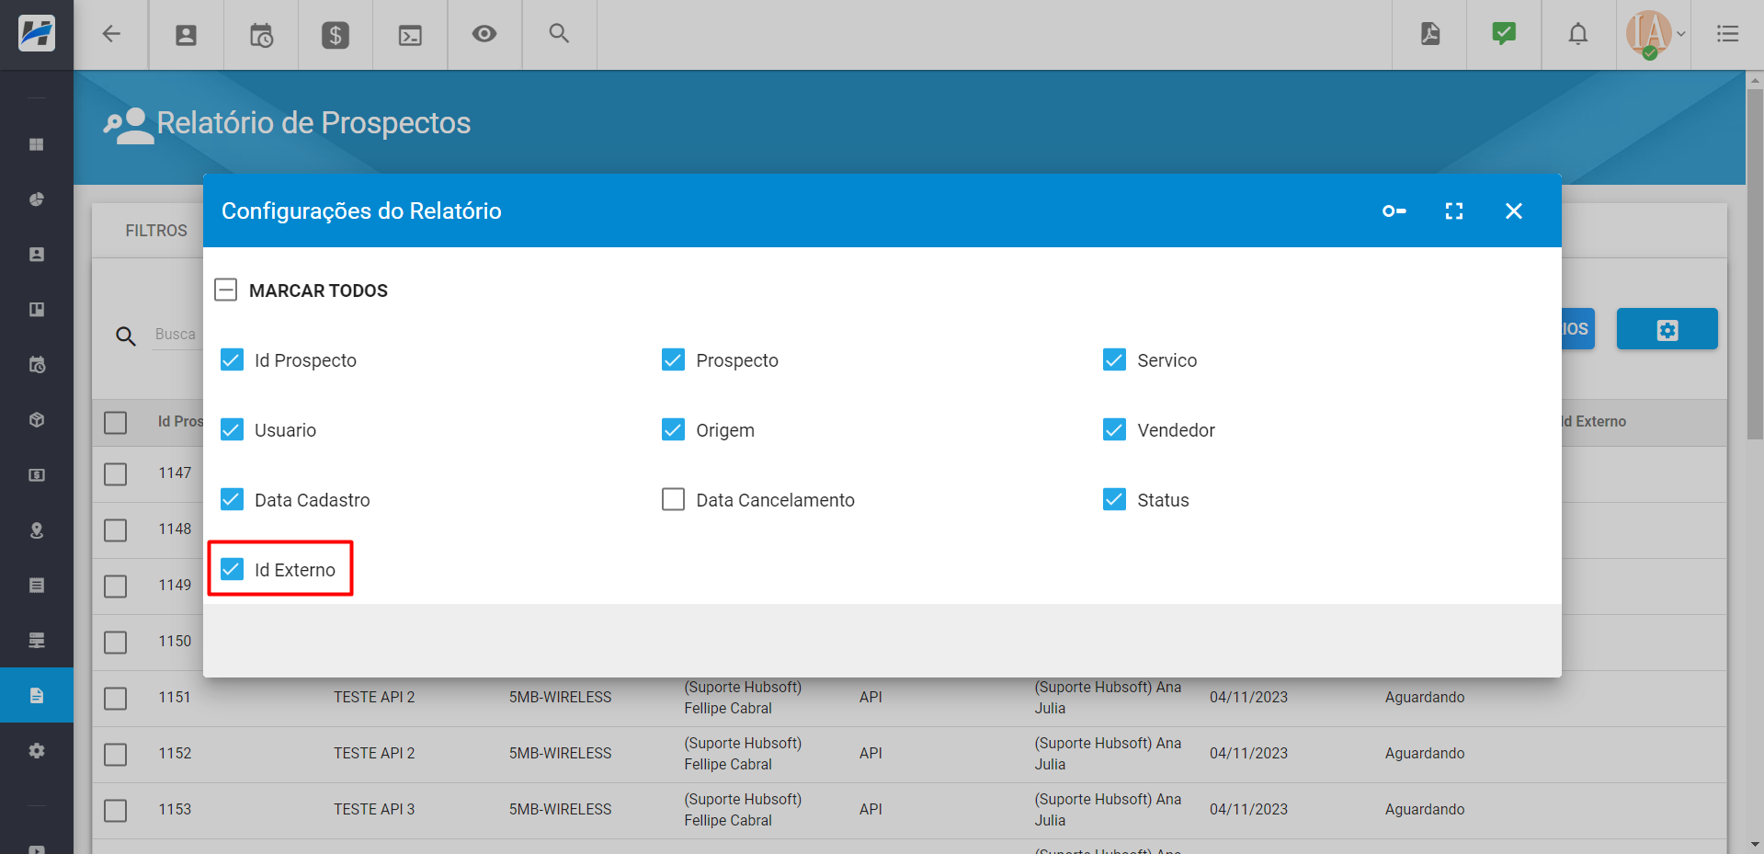
Task: Open the terminal console toolbar icon
Action: [410, 35]
